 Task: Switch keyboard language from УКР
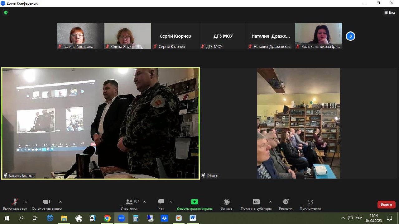click(x=359, y=218)
